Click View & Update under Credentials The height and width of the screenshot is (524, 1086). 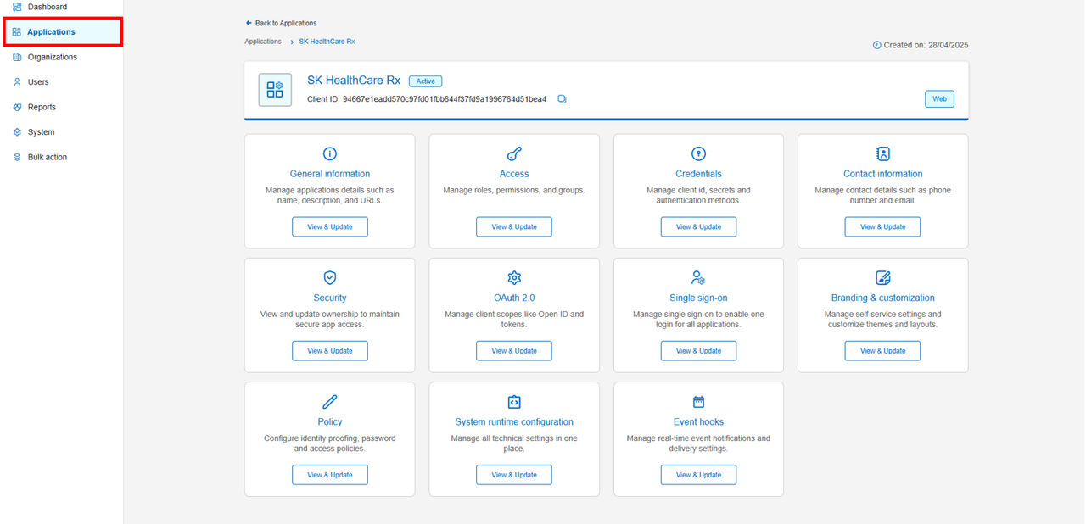[698, 226]
